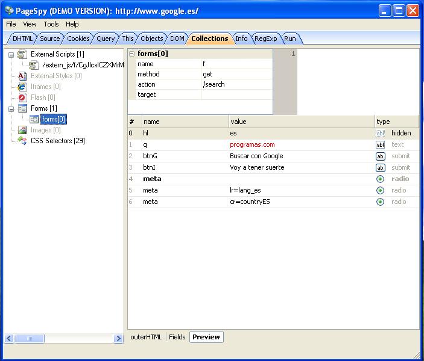Show the outerHTML bottom tab
424x361 pixels.
point(146,337)
